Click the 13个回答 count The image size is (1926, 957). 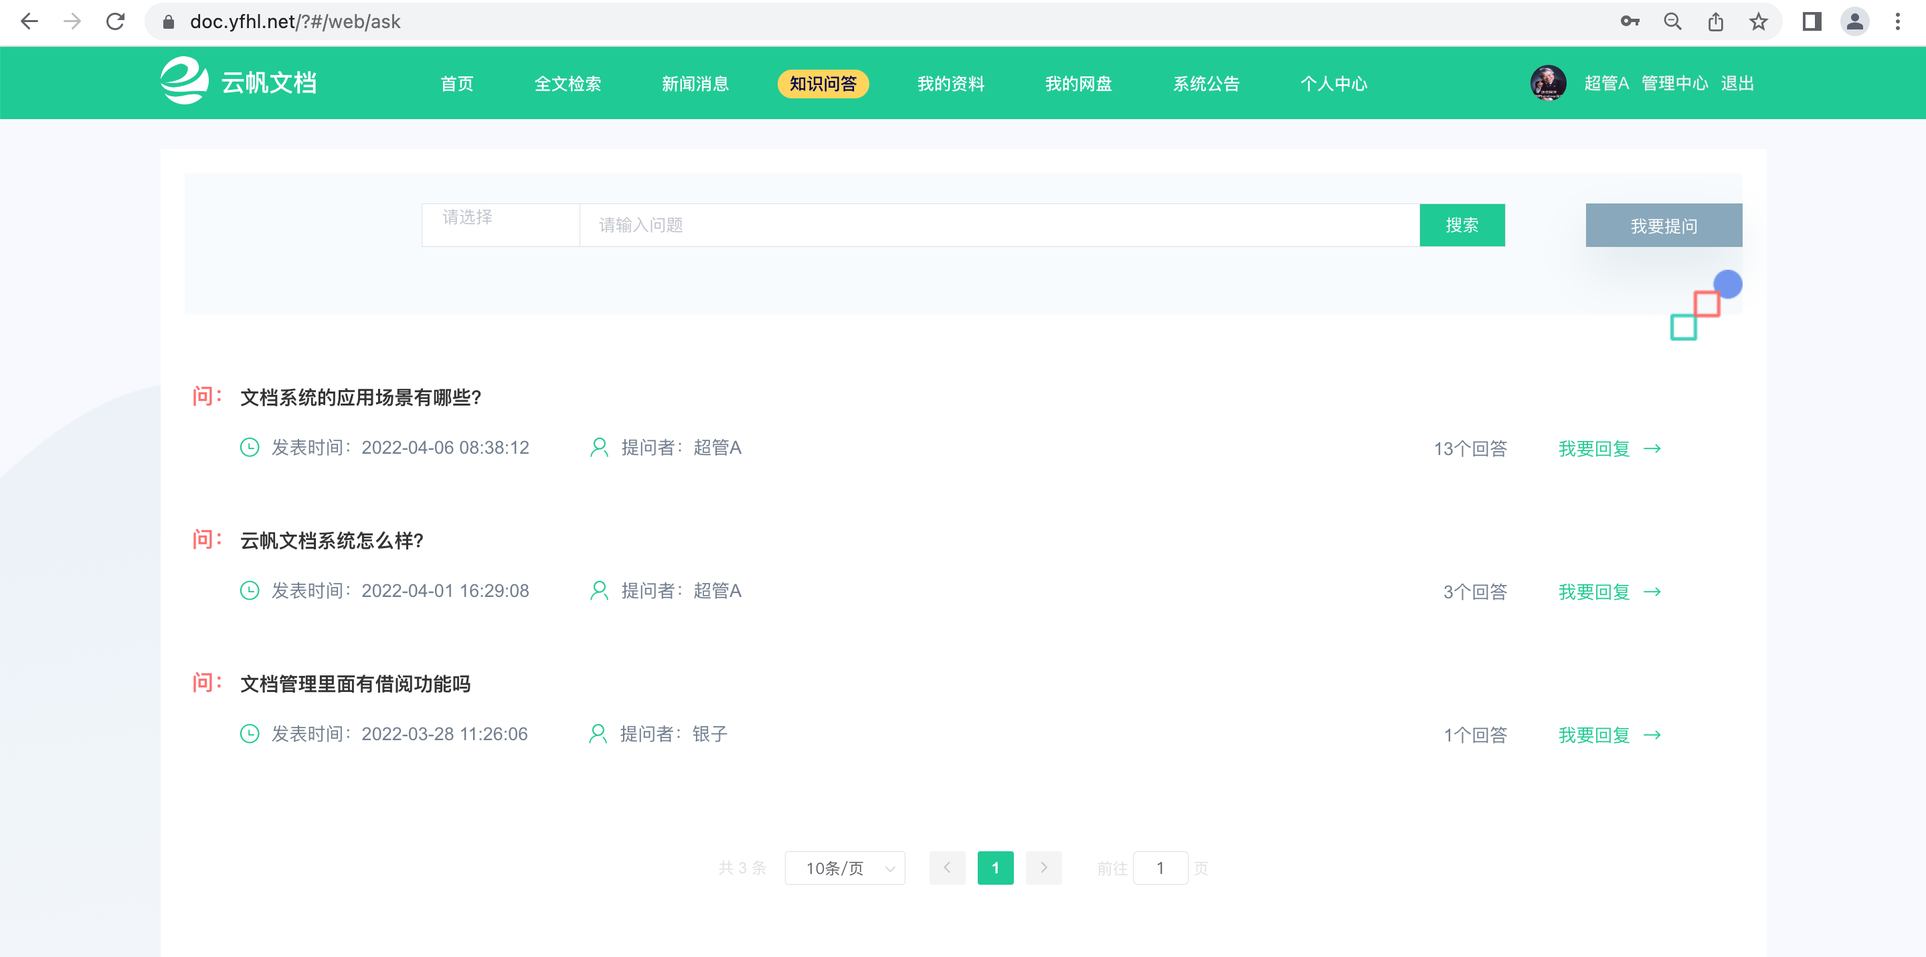(x=1470, y=448)
